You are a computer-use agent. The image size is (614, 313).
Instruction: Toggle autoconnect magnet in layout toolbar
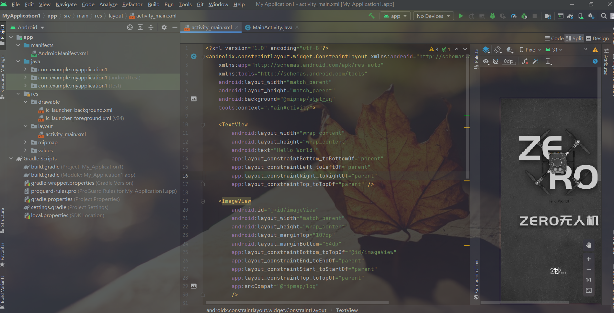[x=496, y=61]
